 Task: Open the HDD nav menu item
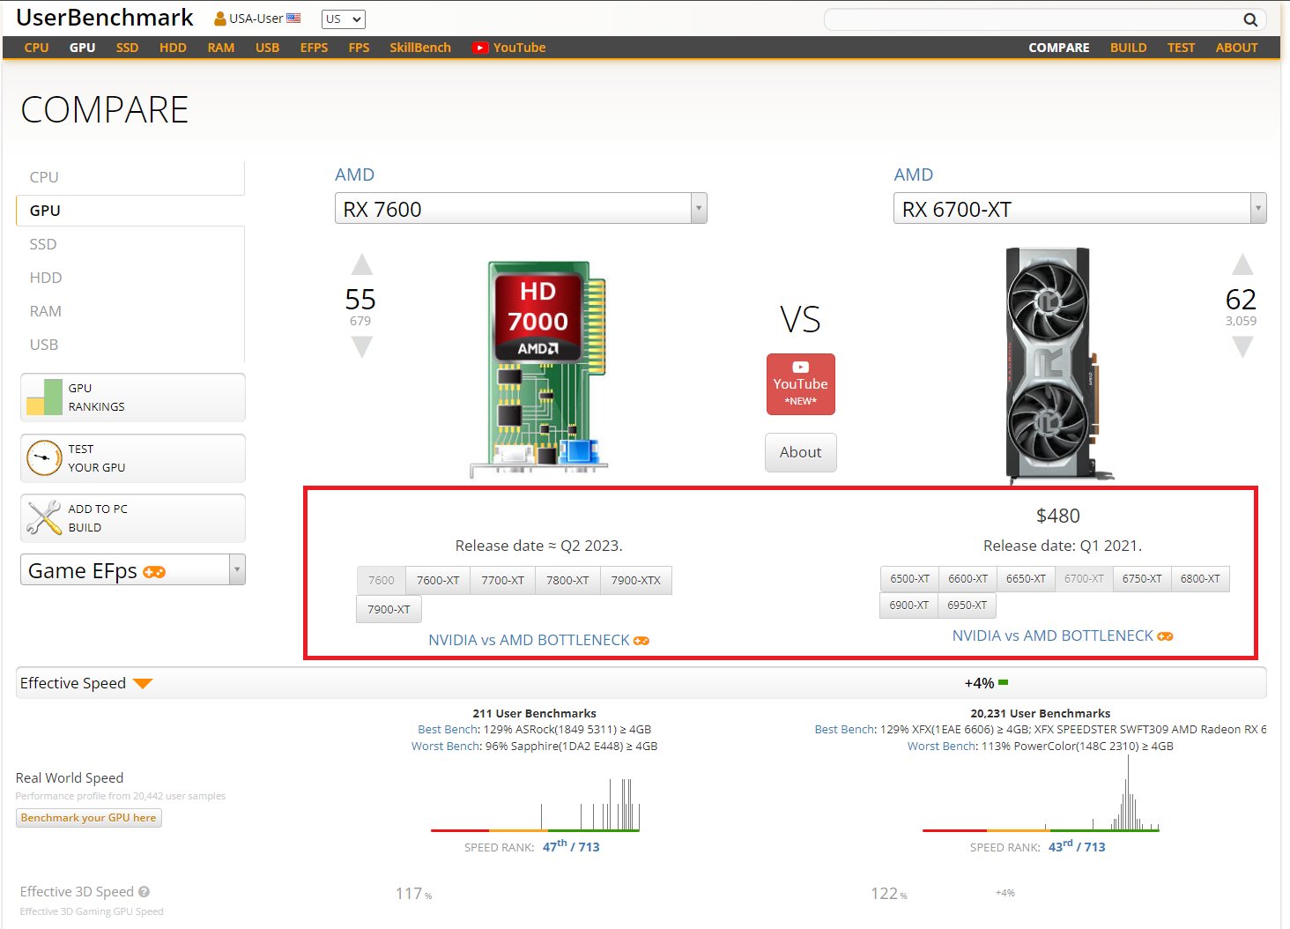tap(173, 48)
